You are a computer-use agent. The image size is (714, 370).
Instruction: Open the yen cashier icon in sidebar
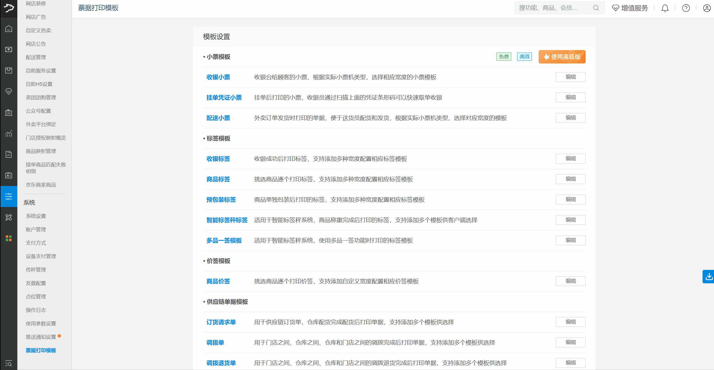pyautogui.click(x=9, y=50)
